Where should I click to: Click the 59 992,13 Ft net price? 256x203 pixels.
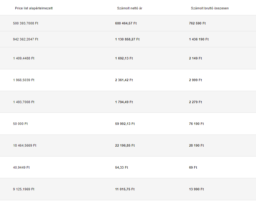[x=125, y=124]
